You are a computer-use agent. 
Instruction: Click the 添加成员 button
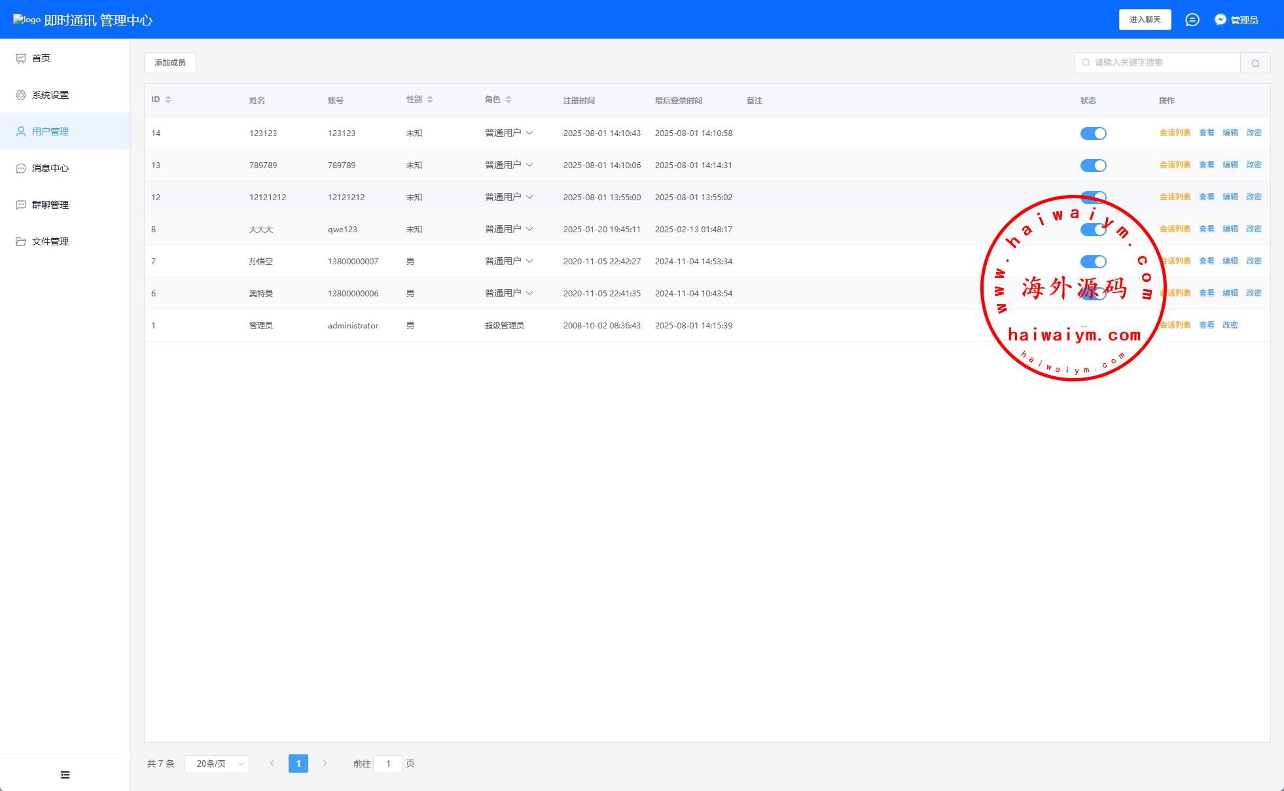tap(170, 63)
